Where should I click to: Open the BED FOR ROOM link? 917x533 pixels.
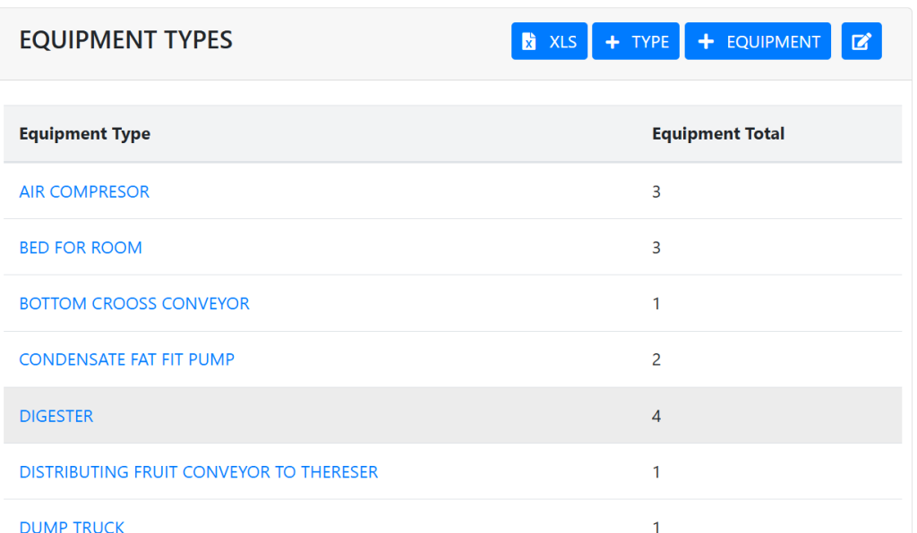(81, 248)
